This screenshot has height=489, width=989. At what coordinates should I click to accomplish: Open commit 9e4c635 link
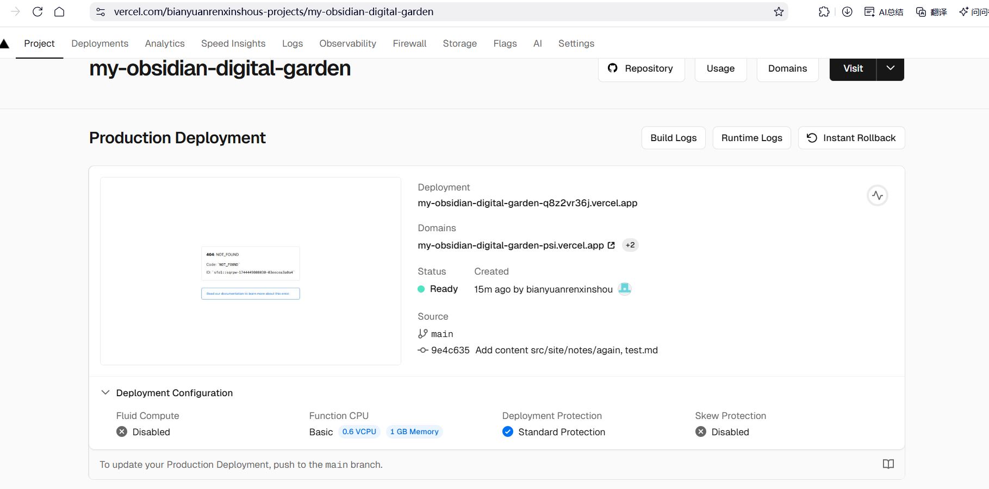click(450, 350)
